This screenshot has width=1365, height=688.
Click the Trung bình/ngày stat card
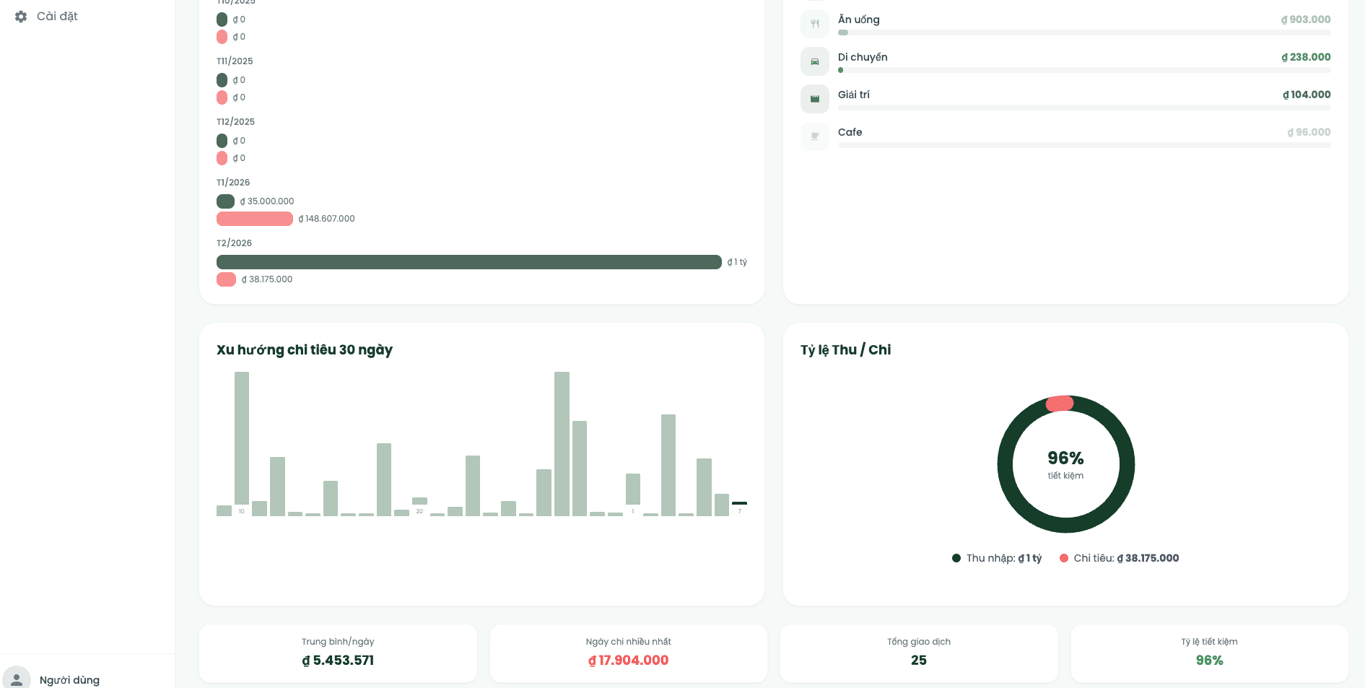338,653
